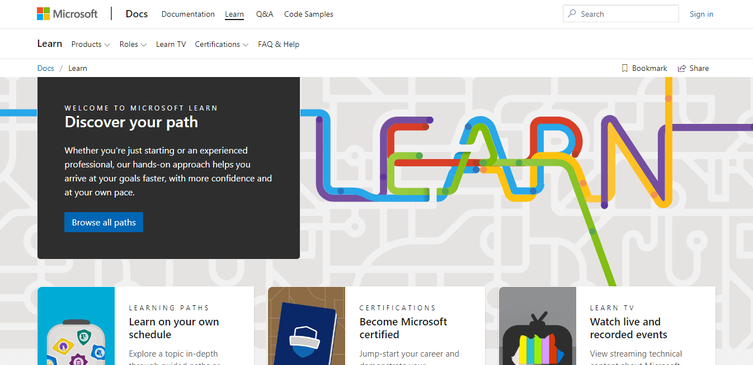753x365 pixels.
Task: Open the Q&A section
Action: coord(265,14)
